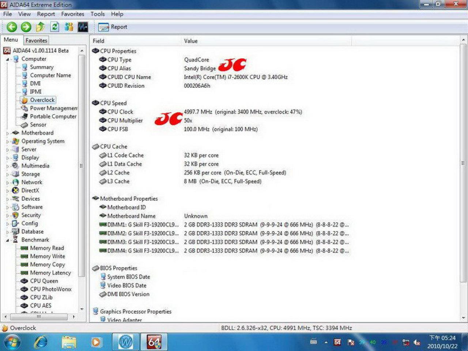
Task: Select DMI in the tree
Action: (35, 83)
